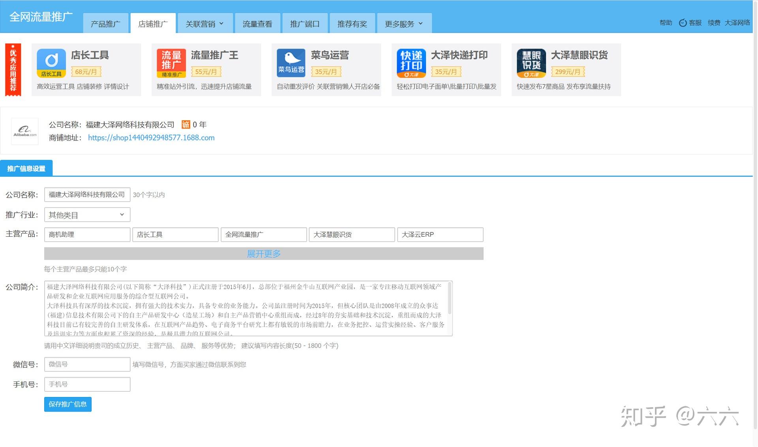Focus the 手机号 input field
758x447 pixels.
pos(87,384)
